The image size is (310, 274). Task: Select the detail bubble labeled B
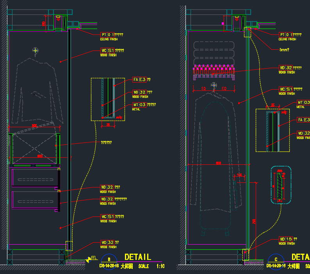[x=109, y=262]
